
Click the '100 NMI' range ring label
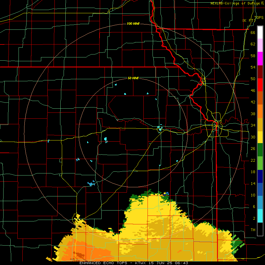point(133,24)
